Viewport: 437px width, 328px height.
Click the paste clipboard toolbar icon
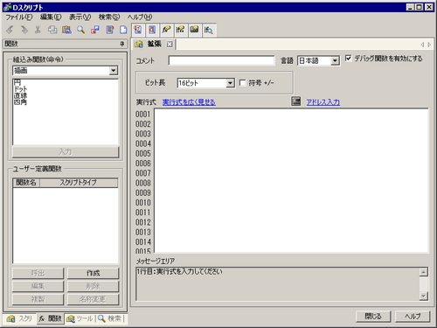pyautogui.click(x=66, y=30)
